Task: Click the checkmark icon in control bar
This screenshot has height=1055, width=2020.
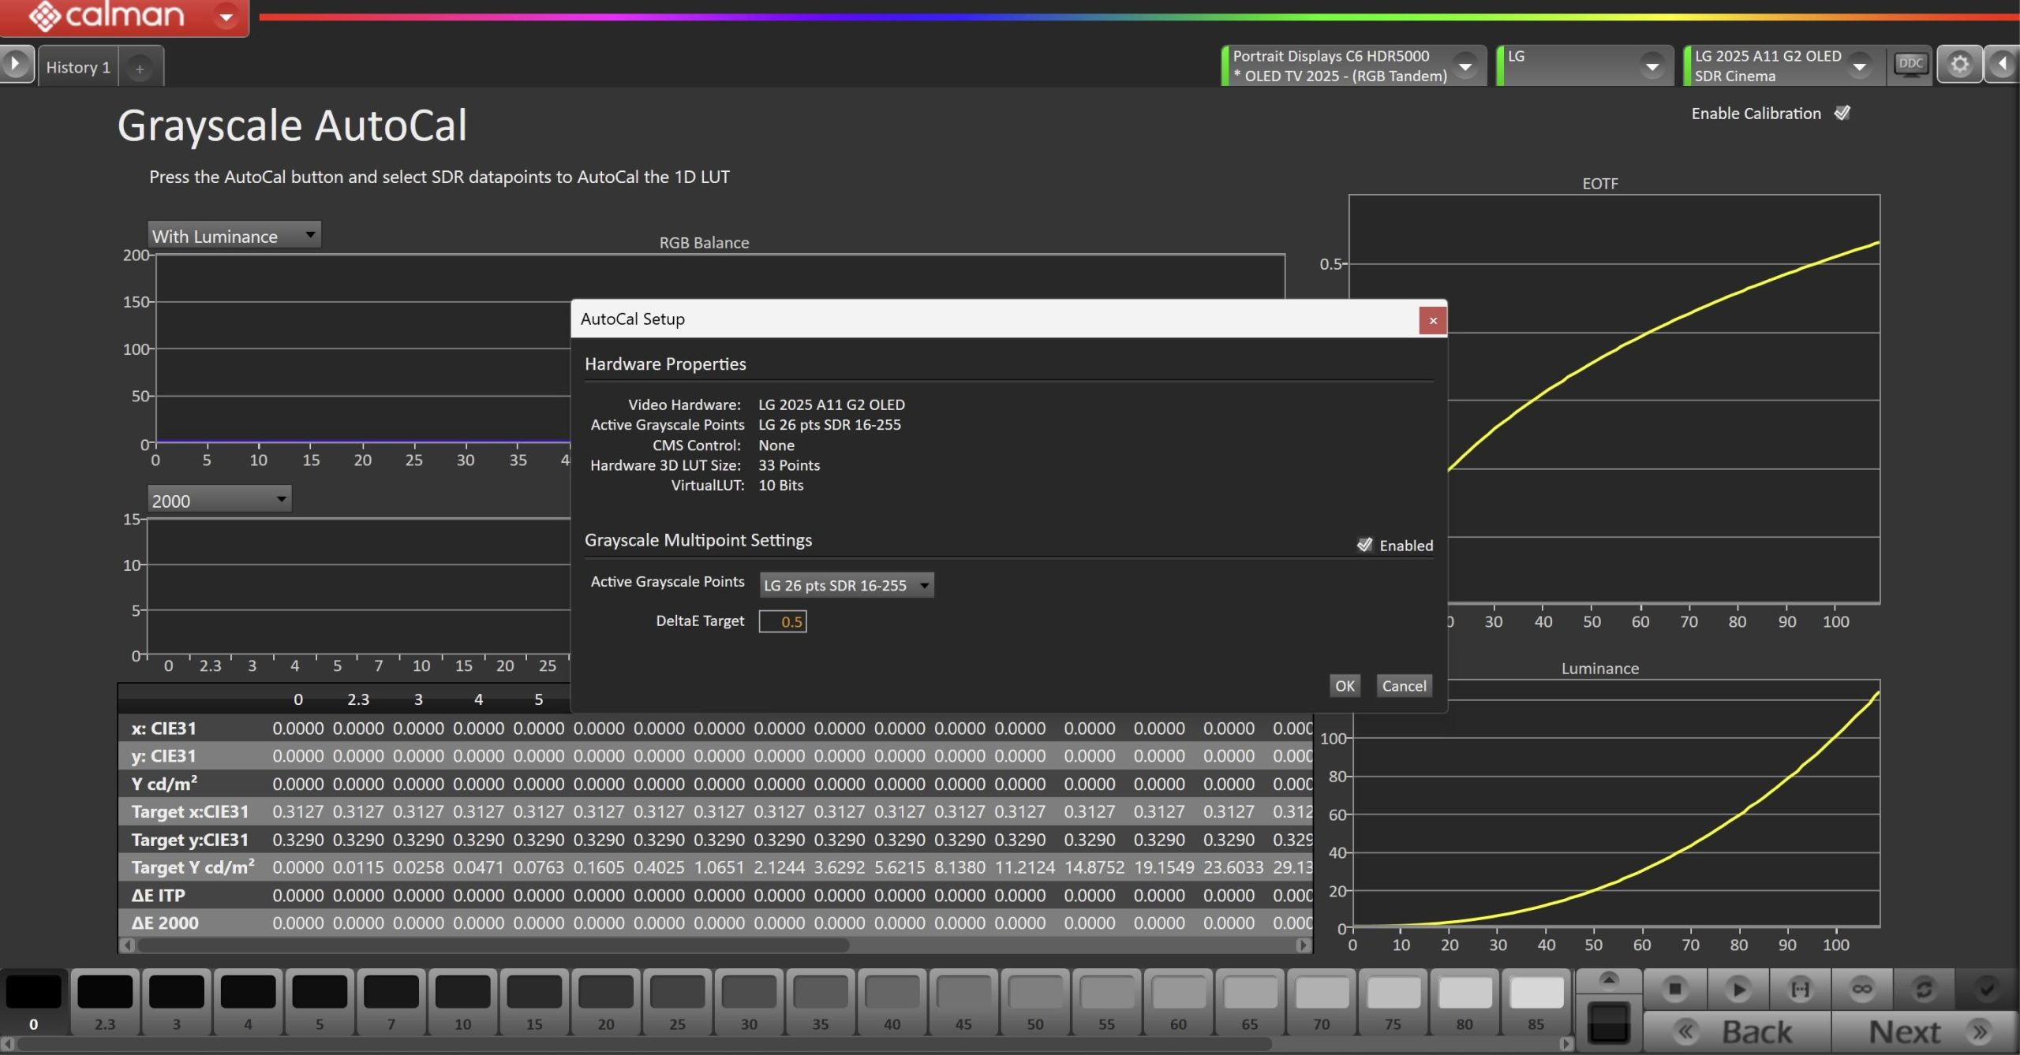Action: [1986, 989]
